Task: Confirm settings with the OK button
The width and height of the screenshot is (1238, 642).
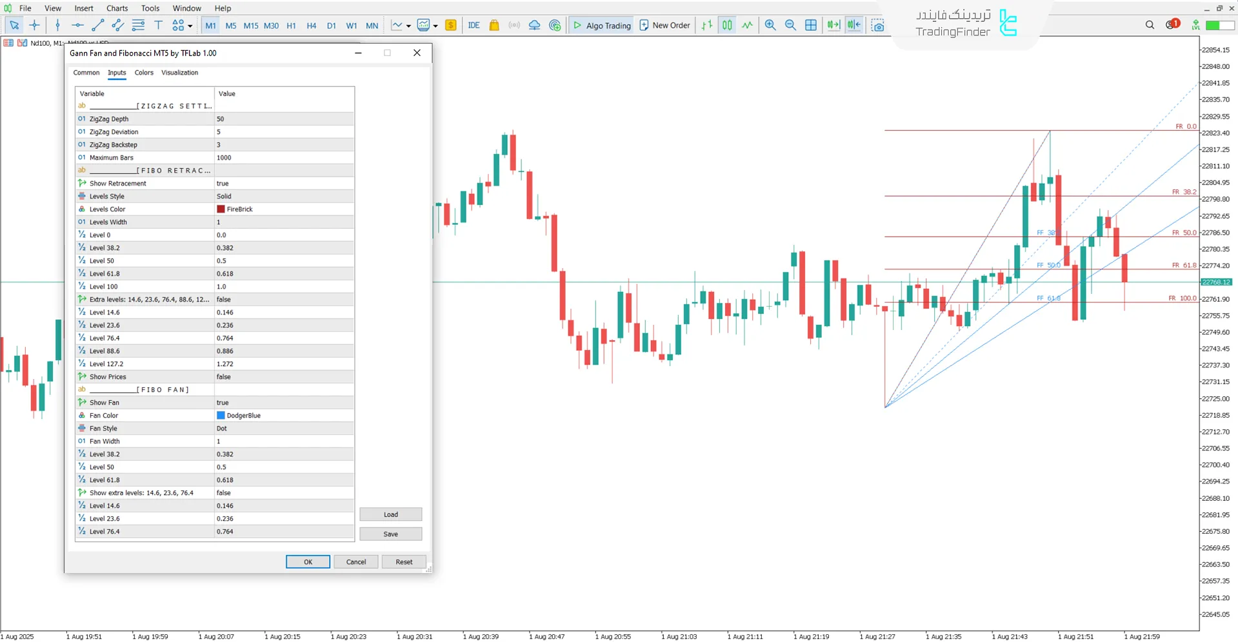Action: (308, 561)
